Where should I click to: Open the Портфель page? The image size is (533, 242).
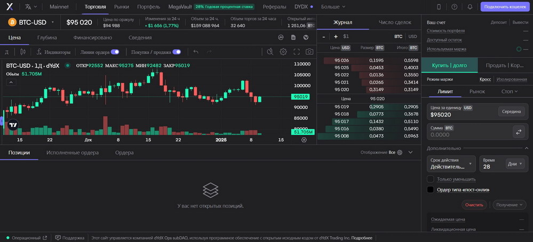point(148,7)
